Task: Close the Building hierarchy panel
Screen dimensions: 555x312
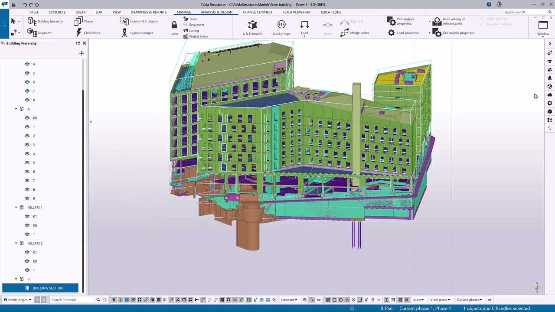Action: (x=85, y=43)
